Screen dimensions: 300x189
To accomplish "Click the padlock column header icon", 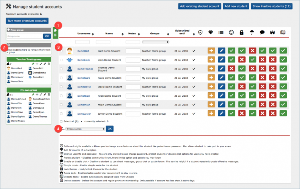I will tap(242, 32).
